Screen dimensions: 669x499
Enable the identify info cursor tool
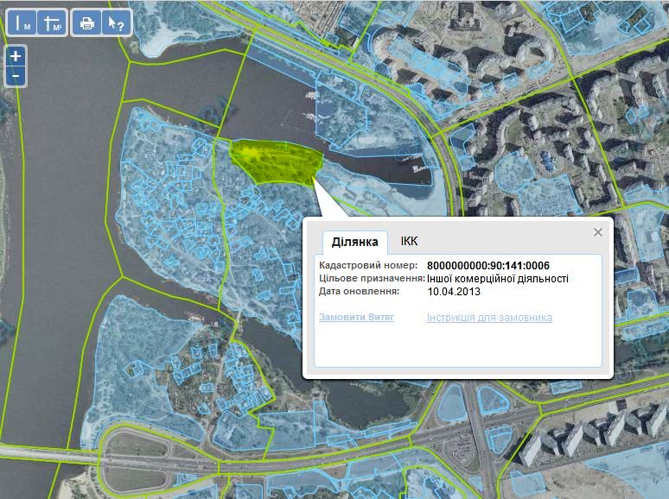[x=114, y=22]
